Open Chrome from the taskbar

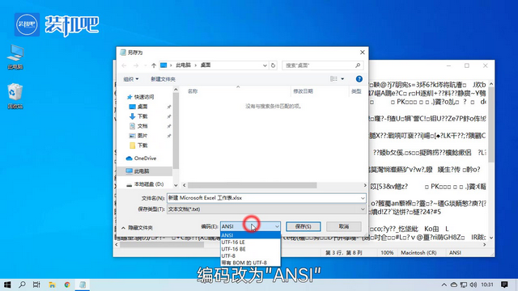click(67, 285)
